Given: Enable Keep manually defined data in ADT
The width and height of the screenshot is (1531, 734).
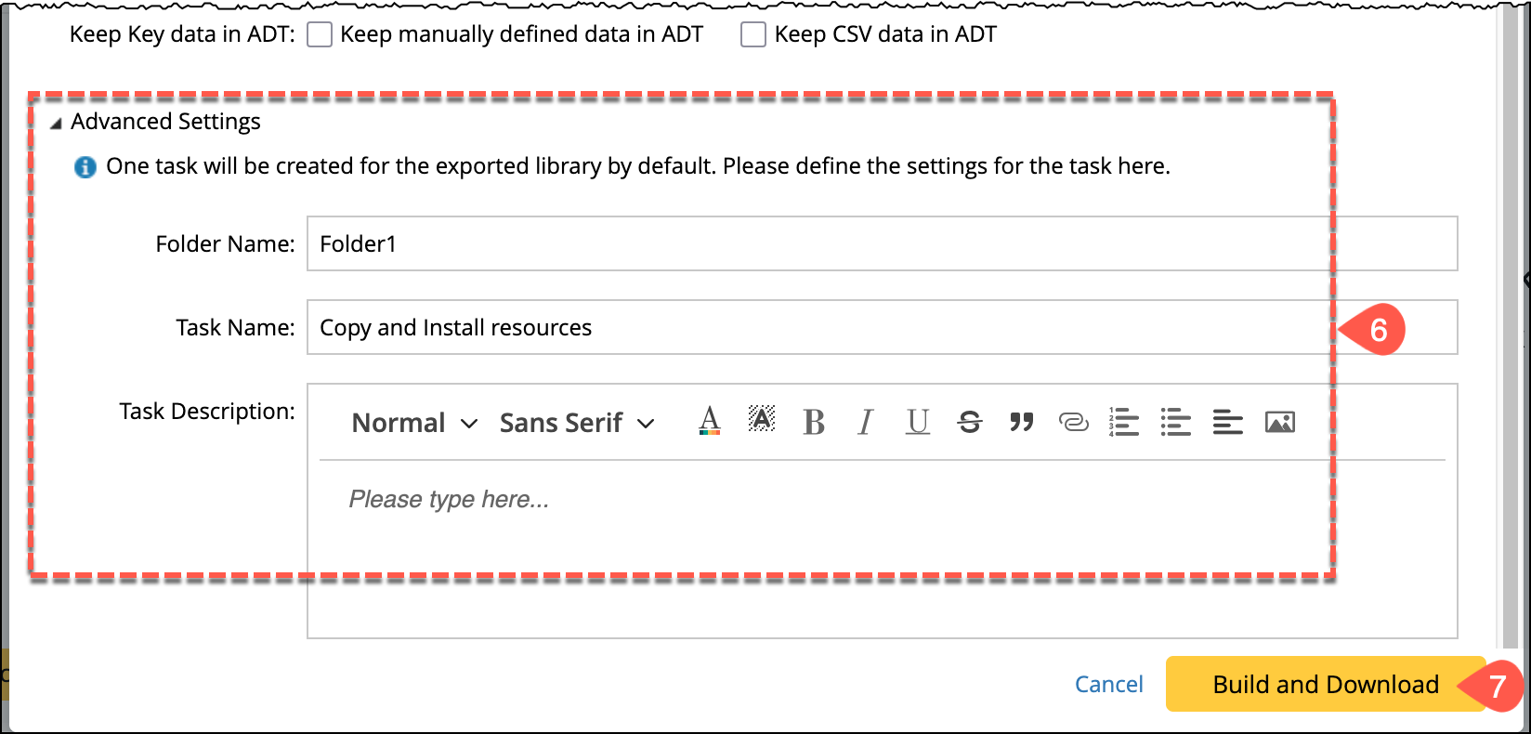Looking at the screenshot, I should click(320, 34).
